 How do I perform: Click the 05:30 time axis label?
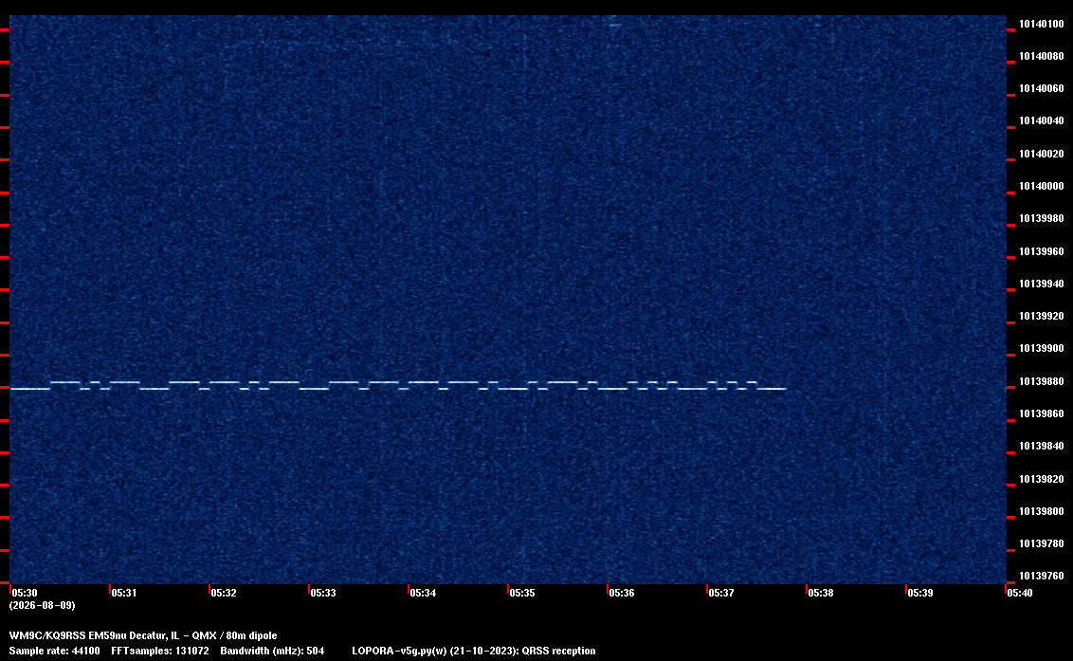coord(25,593)
